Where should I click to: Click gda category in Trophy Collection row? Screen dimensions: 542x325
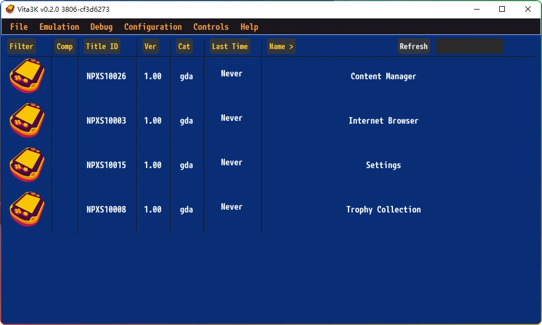click(186, 210)
